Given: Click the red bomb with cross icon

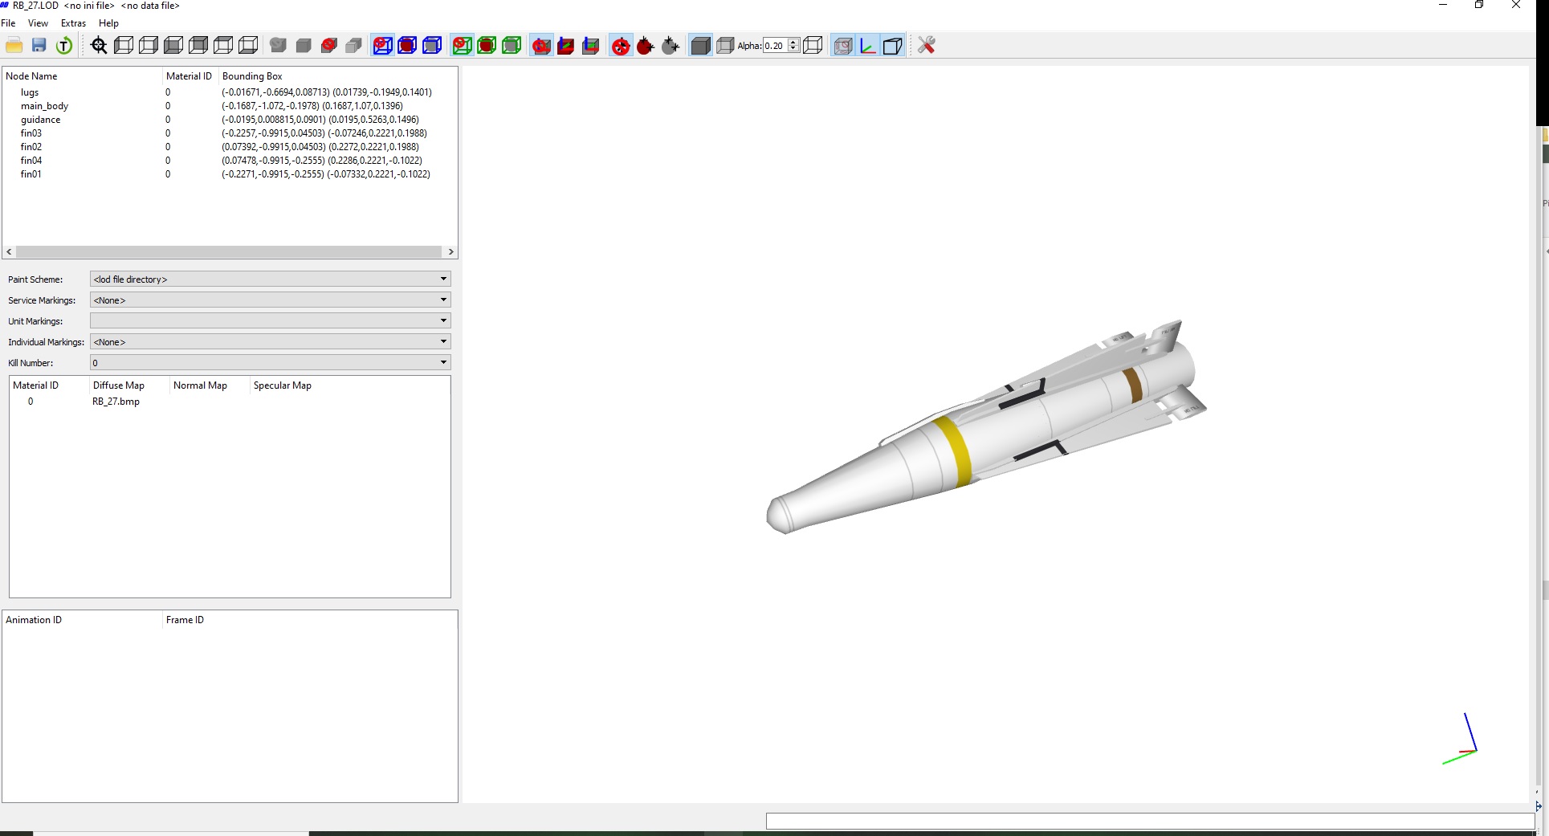Looking at the screenshot, I should tap(621, 46).
